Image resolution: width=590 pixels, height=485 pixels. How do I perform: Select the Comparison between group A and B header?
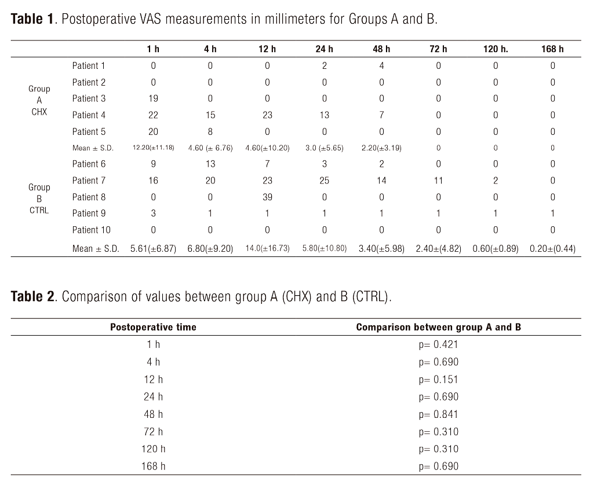pyautogui.click(x=438, y=327)
